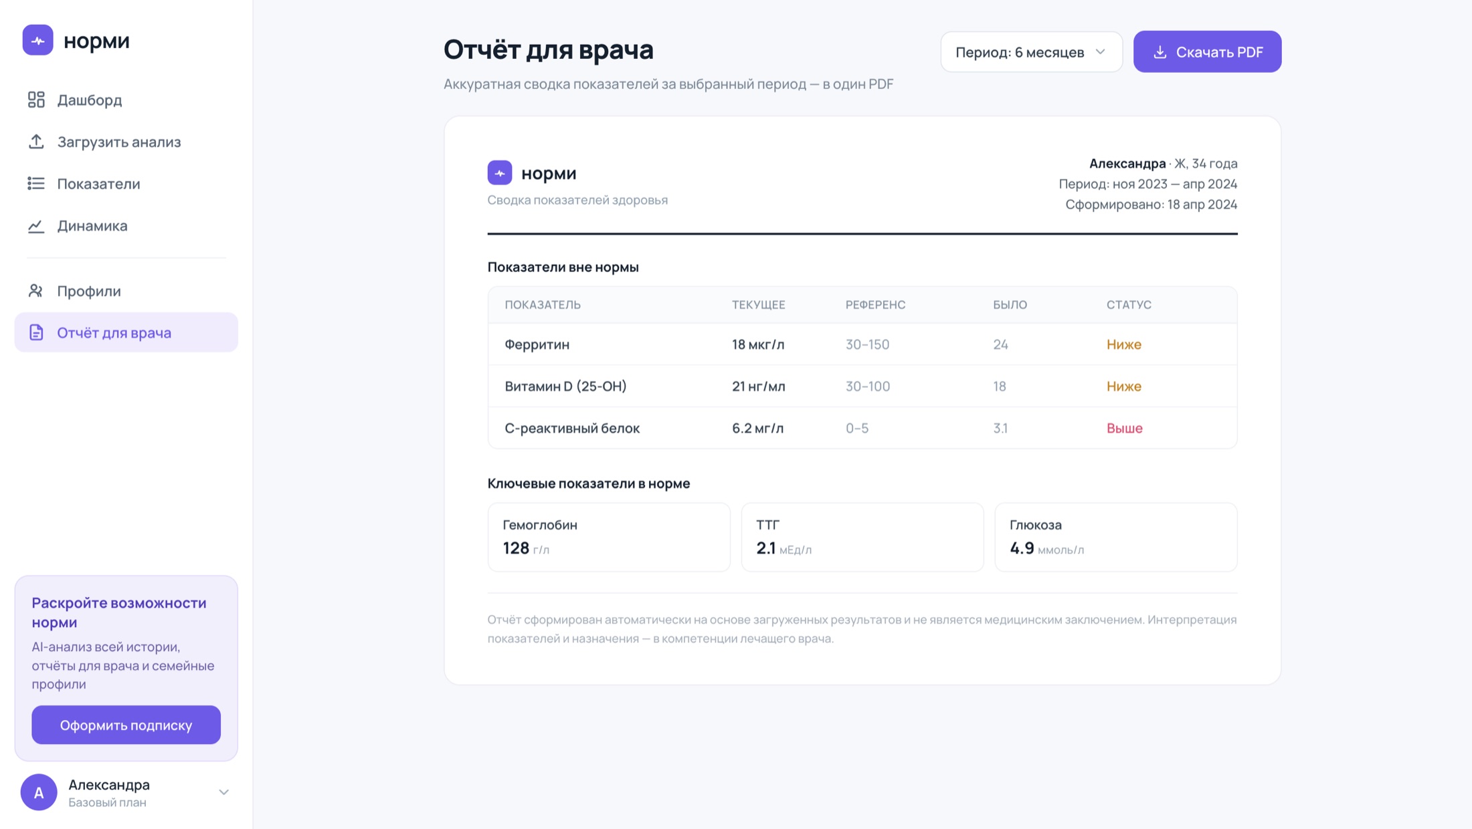This screenshot has width=1472, height=829.
Task: Click the СТАТУС column header
Action: [1129, 305]
